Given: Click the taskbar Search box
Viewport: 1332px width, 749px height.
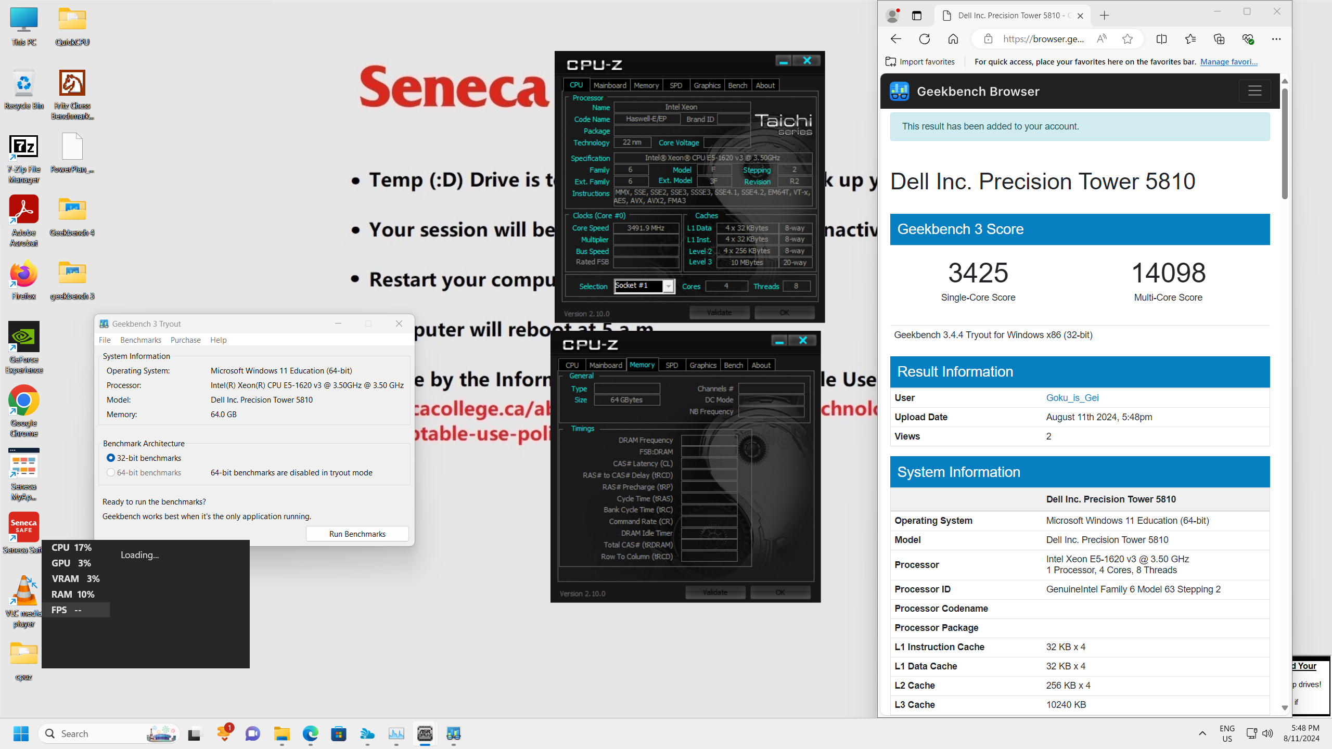Looking at the screenshot, I should tap(109, 734).
